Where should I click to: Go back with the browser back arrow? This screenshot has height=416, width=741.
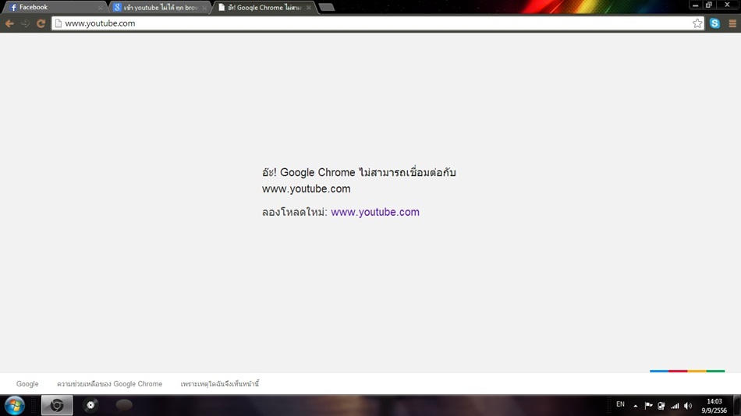point(9,23)
